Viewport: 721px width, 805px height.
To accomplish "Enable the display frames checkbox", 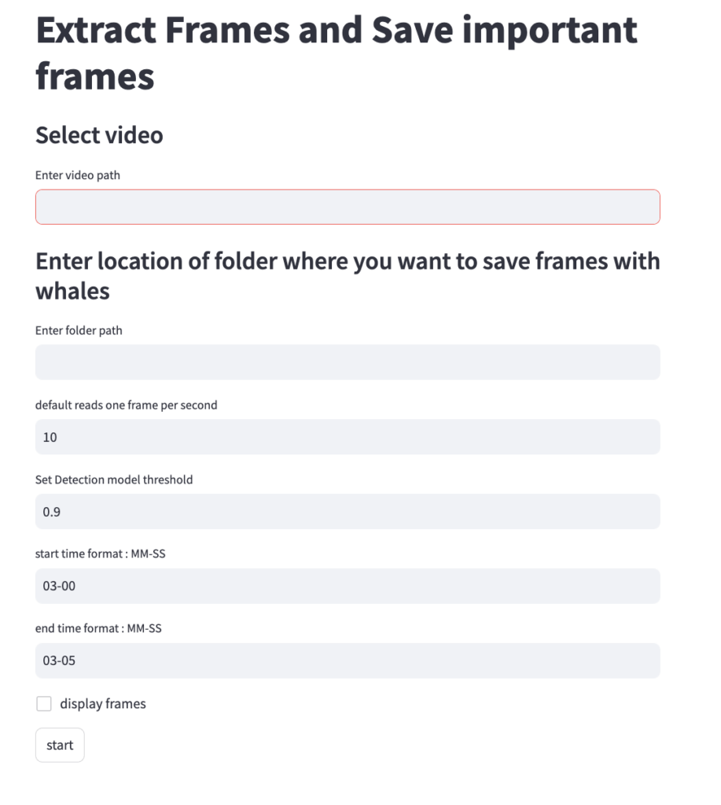I will 44,704.
